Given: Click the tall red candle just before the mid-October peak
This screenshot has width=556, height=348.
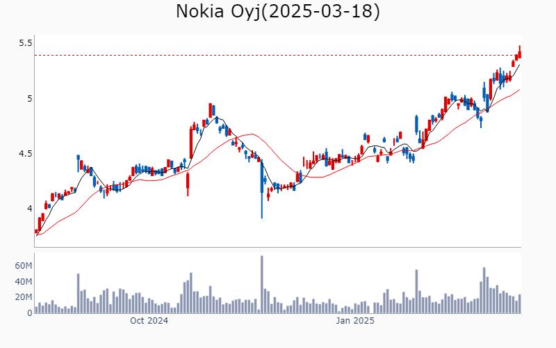Looking at the screenshot, I should (x=191, y=143).
